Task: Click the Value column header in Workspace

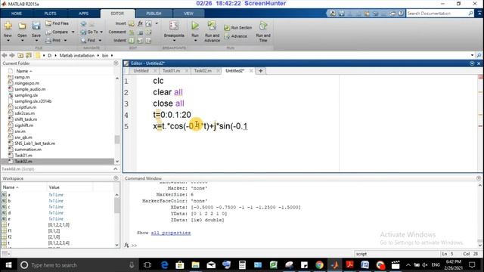Action: (54, 187)
